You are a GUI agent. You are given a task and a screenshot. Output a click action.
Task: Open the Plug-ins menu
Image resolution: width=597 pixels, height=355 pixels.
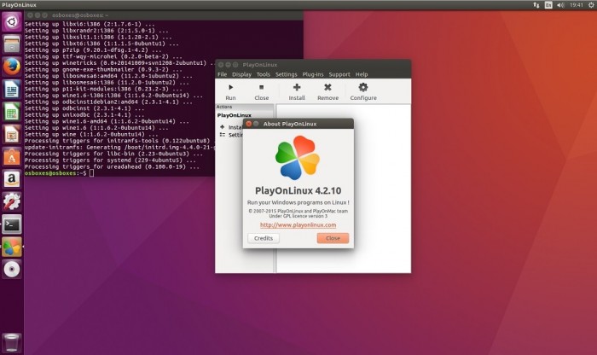pos(313,74)
